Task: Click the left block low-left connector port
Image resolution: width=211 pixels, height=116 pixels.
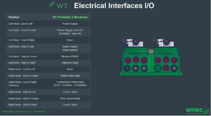Action: point(127,68)
